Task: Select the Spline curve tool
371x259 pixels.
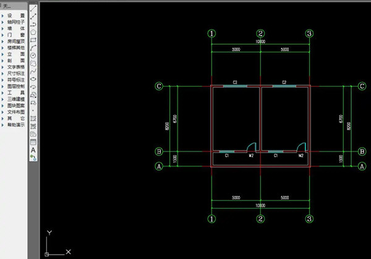Action: [x=33, y=71]
